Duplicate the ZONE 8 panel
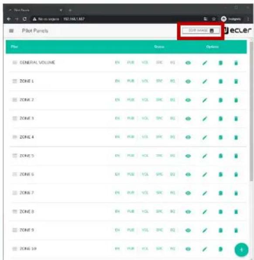The image size is (254, 260). 220,212
